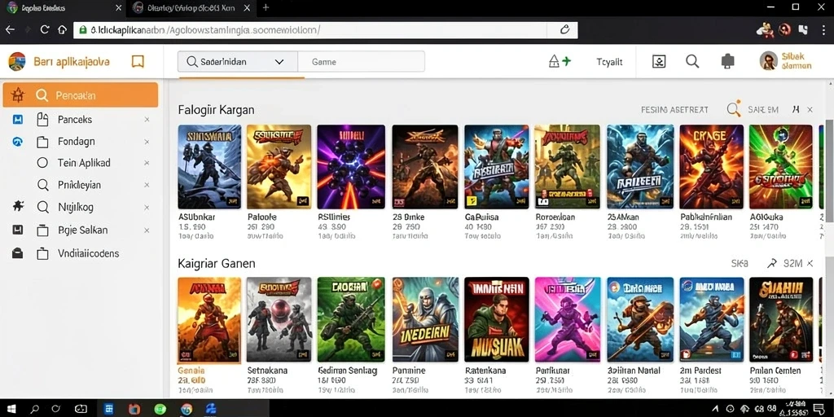
Task: Open the download box icon in header
Action: pyautogui.click(x=659, y=61)
